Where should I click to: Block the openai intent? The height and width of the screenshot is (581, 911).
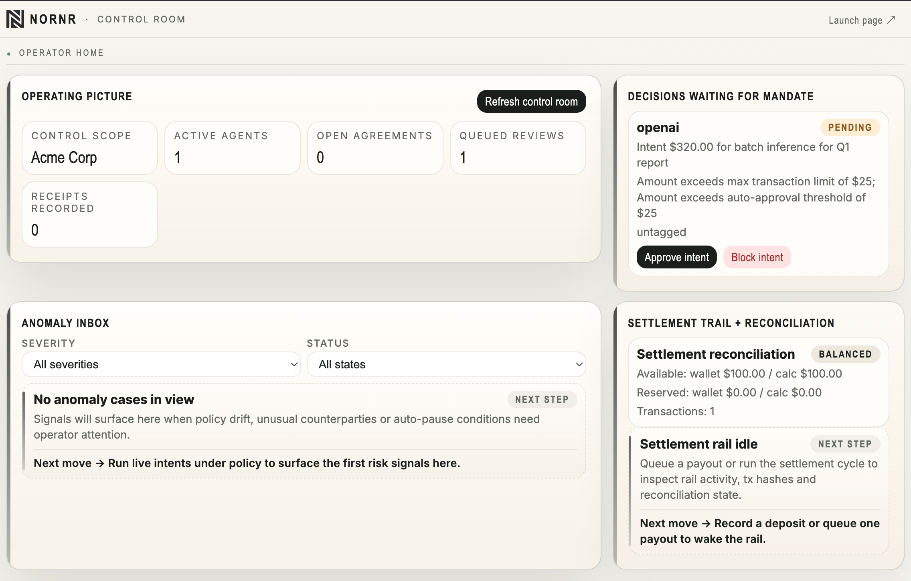(x=757, y=257)
